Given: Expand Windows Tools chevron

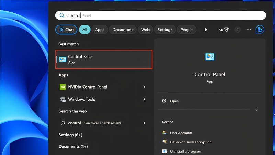Looking at the screenshot, I should (144, 99).
